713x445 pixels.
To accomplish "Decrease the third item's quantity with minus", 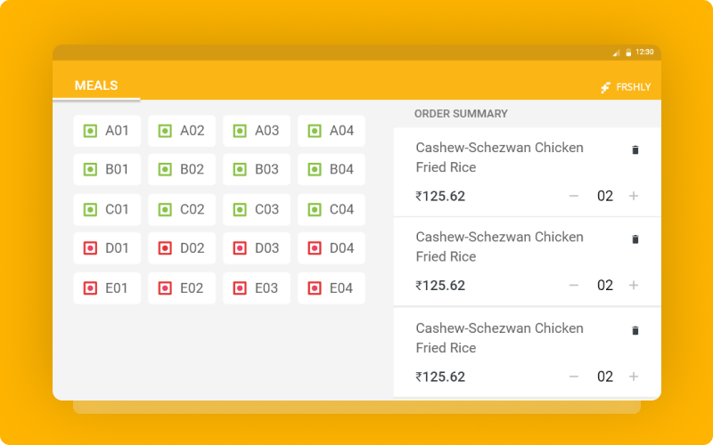I will tap(574, 376).
